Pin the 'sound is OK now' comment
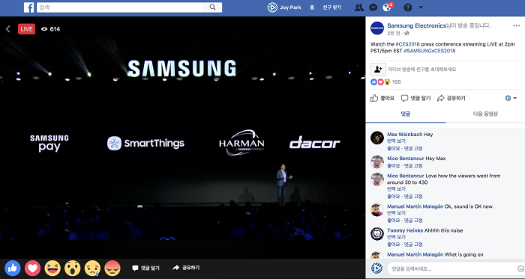The height and width of the screenshot is (279, 525). (413, 220)
